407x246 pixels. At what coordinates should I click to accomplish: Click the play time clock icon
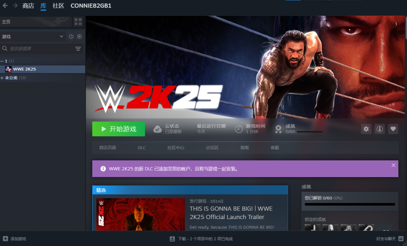coord(239,129)
